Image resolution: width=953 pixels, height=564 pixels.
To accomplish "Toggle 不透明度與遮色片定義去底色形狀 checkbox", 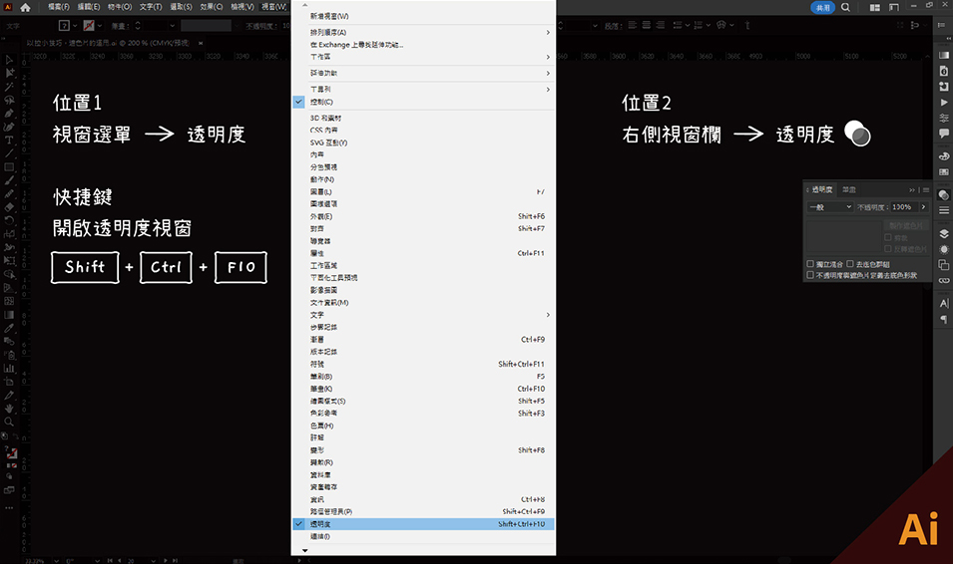I will [x=810, y=274].
